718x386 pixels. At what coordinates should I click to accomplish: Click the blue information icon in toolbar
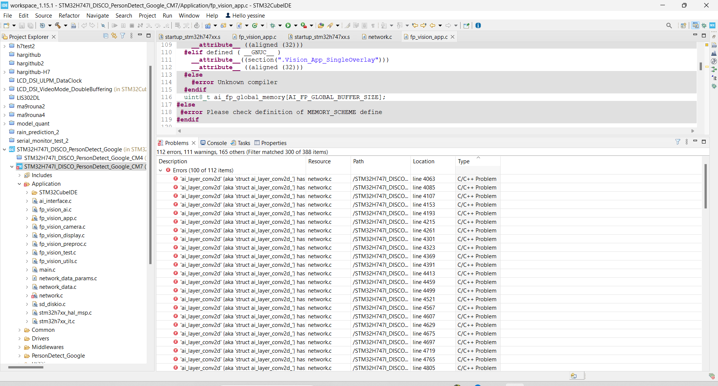(478, 25)
